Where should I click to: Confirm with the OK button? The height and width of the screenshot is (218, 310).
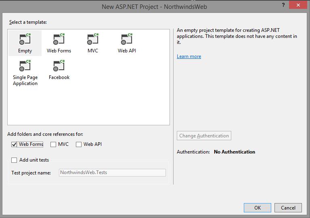258,208
